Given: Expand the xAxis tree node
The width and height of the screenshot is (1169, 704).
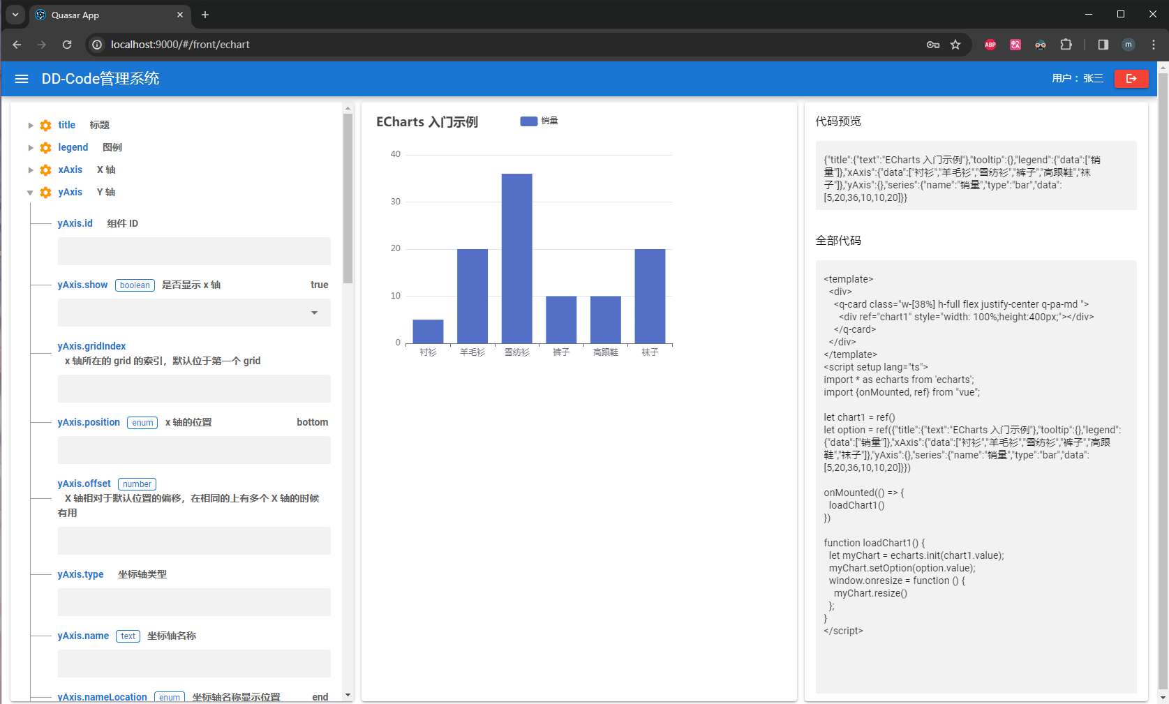Looking at the screenshot, I should (x=30, y=170).
